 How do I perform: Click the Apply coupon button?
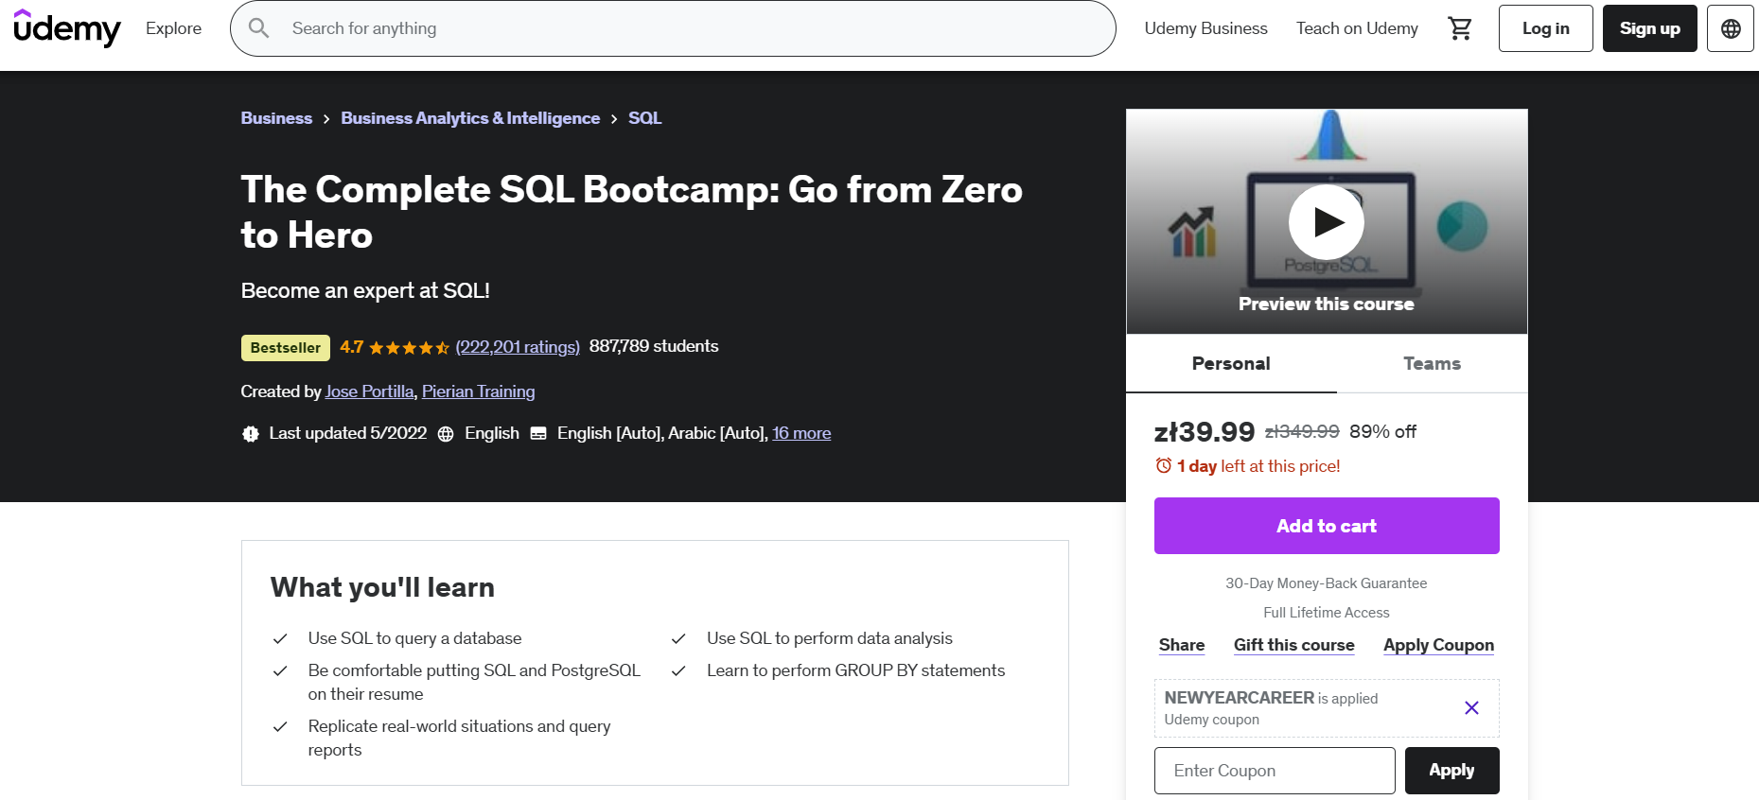point(1451,771)
